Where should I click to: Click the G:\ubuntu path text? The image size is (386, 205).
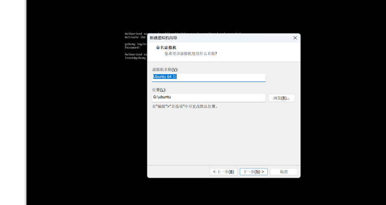pos(162,97)
